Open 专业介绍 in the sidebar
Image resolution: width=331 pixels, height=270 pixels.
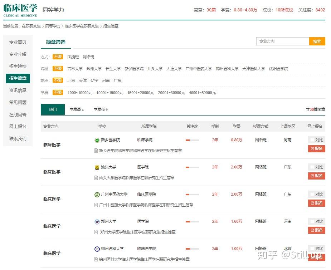click(x=18, y=54)
